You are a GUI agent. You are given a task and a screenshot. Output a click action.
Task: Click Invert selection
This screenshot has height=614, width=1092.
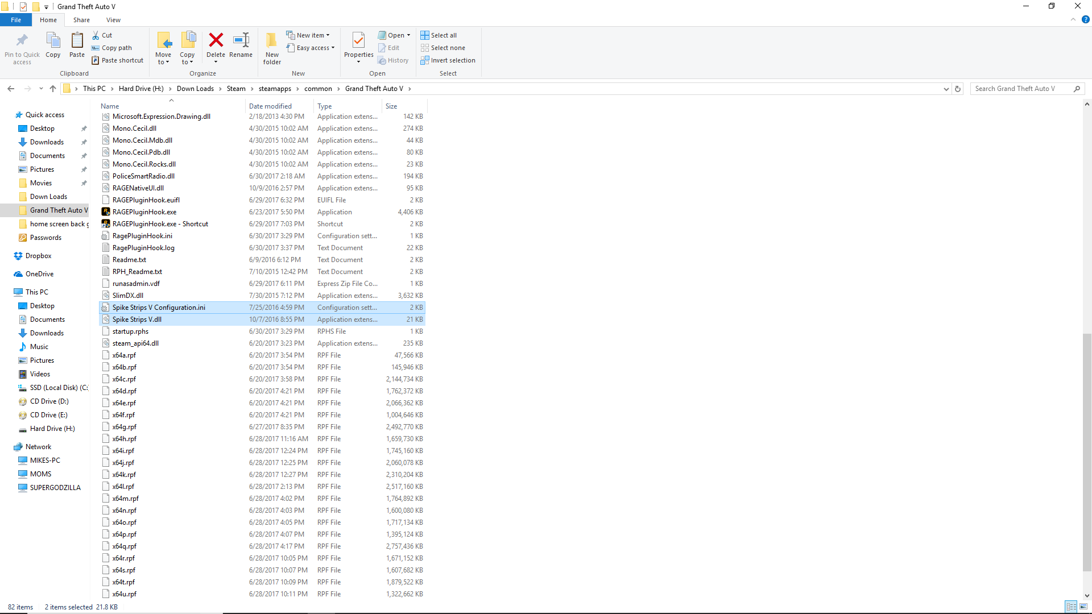pyautogui.click(x=448, y=60)
